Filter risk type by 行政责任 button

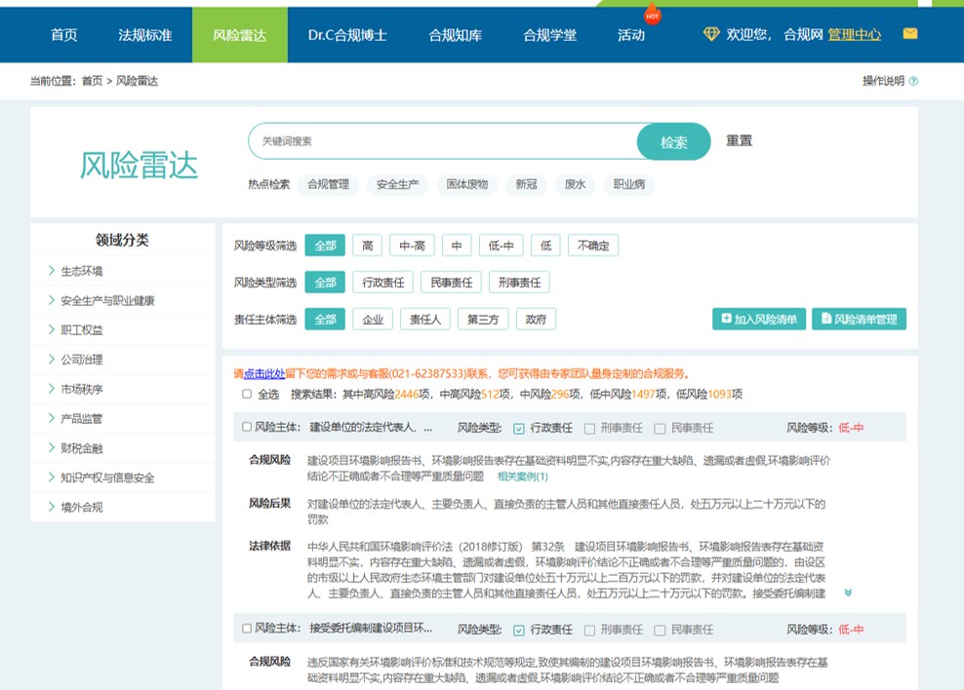[x=383, y=283]
